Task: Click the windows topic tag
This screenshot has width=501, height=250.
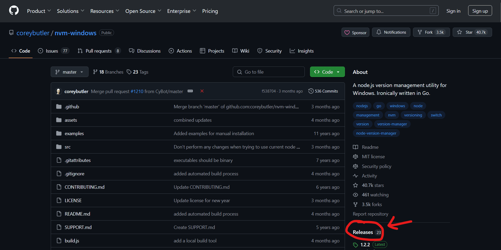Action: tap(397, 106)
